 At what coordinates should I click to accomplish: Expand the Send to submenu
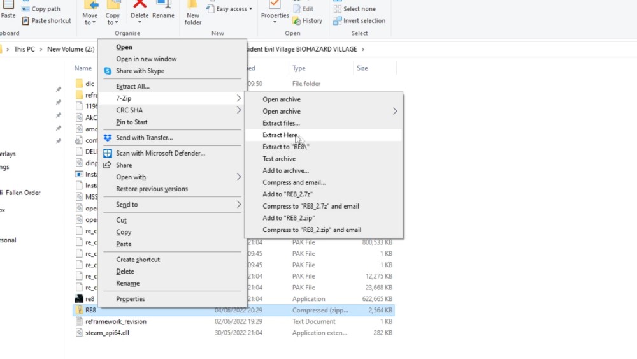pyautogui.click(x=239, y=205)
